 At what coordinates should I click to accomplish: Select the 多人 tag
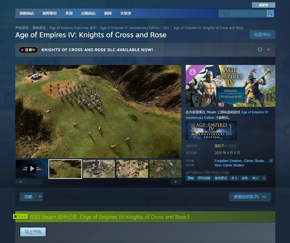[x=234, y=178]
